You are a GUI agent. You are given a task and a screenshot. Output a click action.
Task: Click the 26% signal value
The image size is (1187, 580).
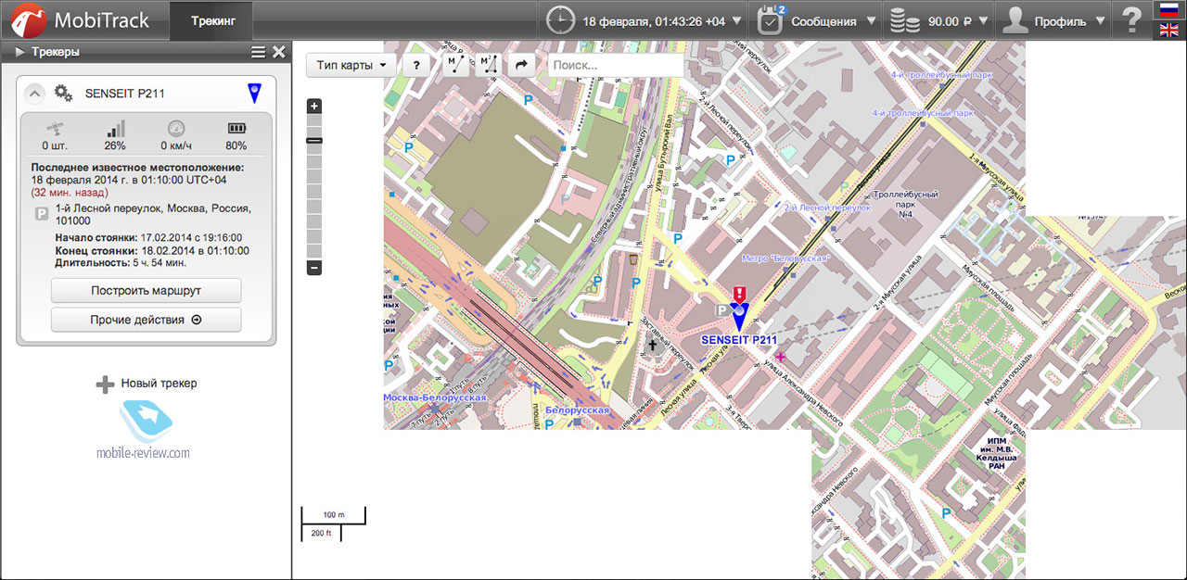(115, 145)
